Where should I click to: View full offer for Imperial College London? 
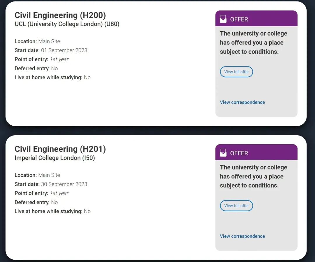coord(236,205)
